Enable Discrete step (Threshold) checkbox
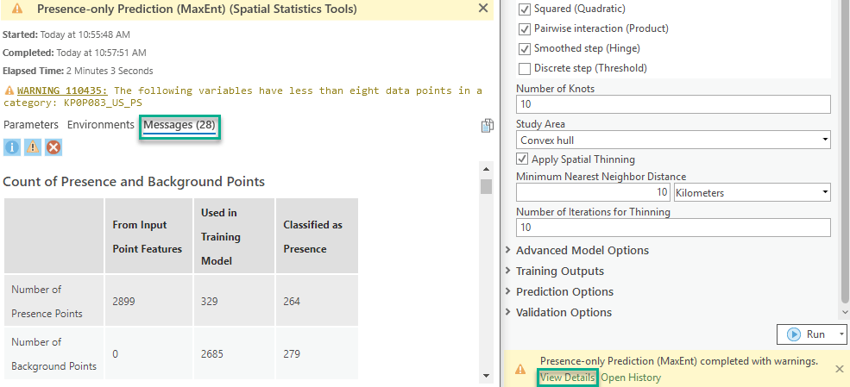 tap(525, 68)
